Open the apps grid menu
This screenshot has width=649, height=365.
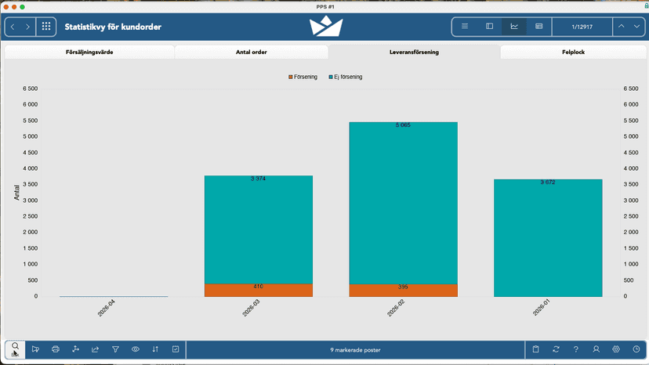(x=46, y=27)
